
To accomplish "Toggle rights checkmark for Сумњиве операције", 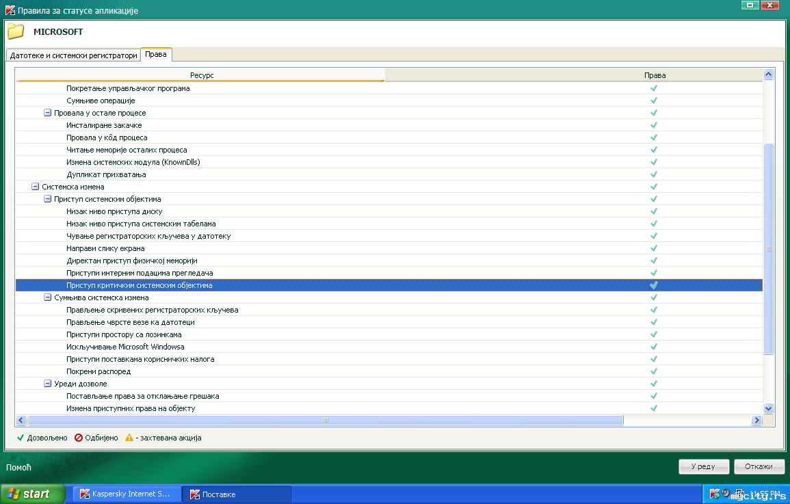I will [x=654, y=101].
